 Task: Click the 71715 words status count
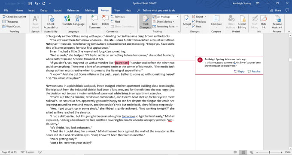coord(27,152)
